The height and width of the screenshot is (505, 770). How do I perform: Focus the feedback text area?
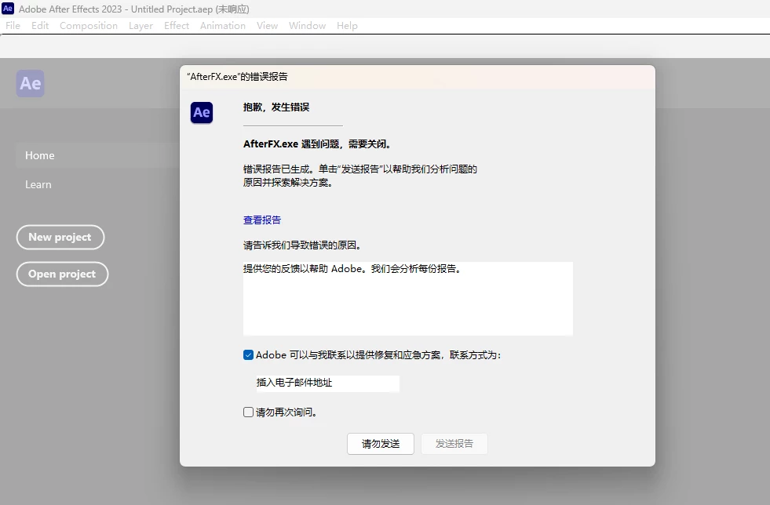pyautogui.click(x=408, y=299)
